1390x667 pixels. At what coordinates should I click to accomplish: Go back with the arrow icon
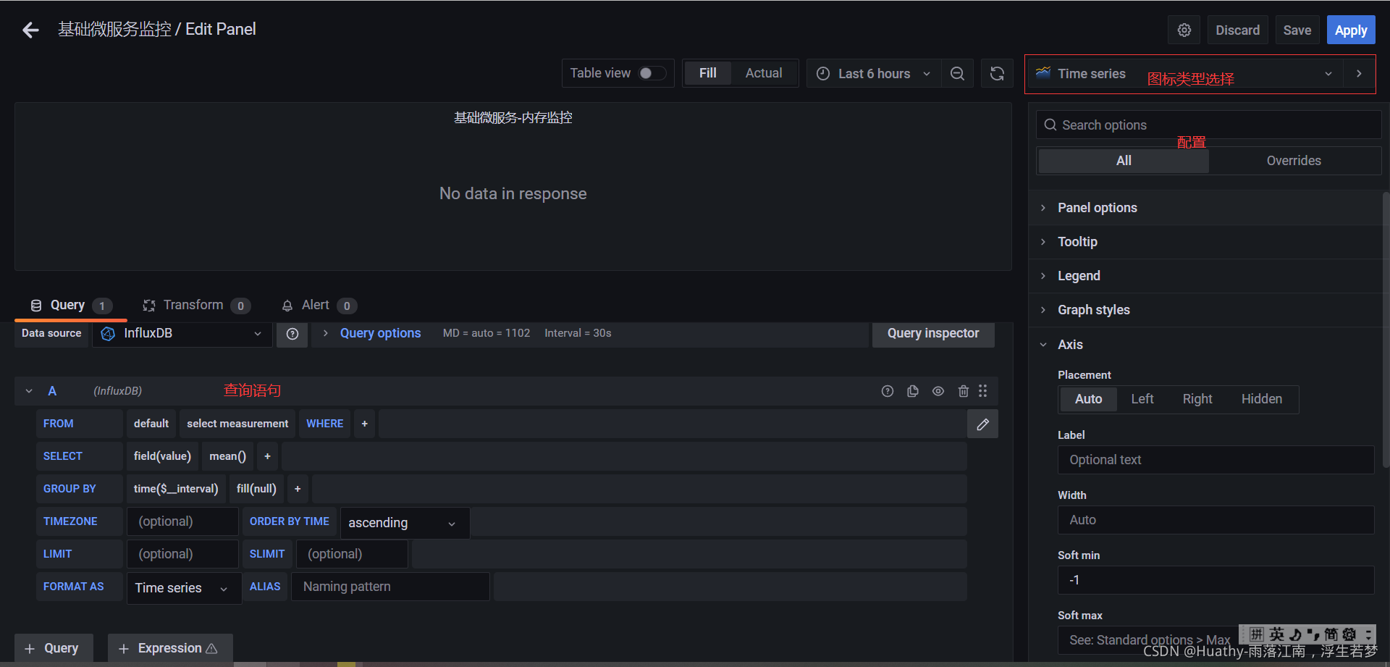[x=30, y=30]
